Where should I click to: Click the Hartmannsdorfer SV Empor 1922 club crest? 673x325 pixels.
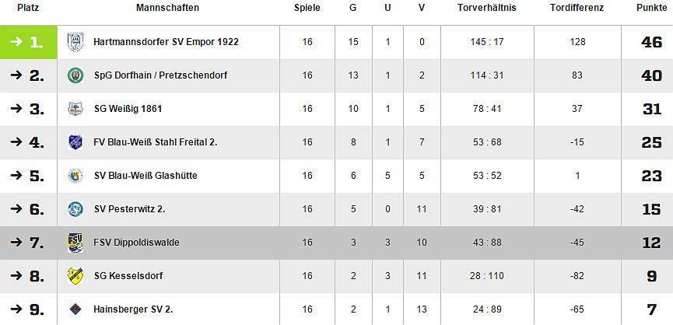coord(75,41)
